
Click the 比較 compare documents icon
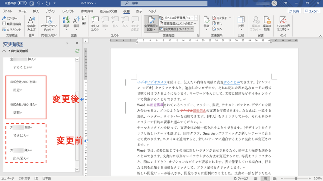click(x=241, y=21)
